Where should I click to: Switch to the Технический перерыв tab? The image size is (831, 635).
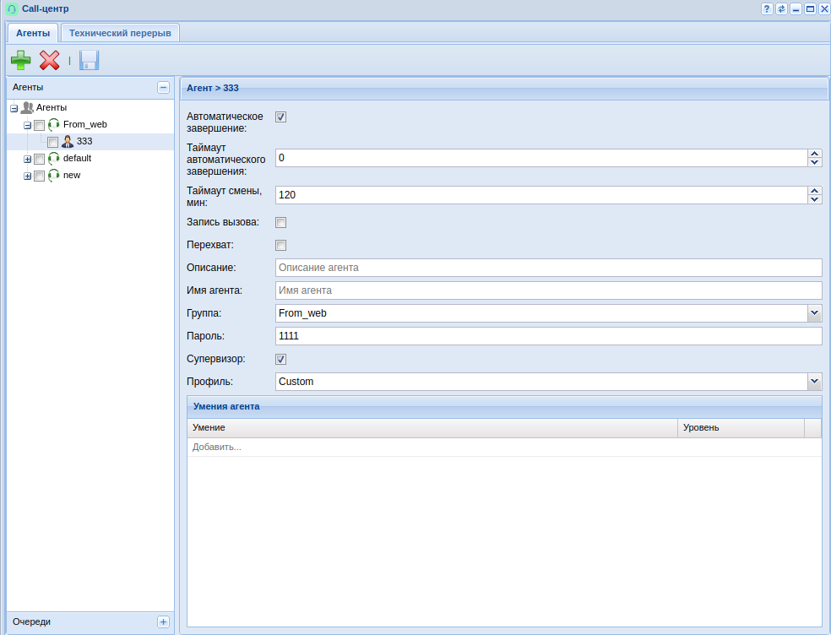pyautogui.click(x=120, y=33)
